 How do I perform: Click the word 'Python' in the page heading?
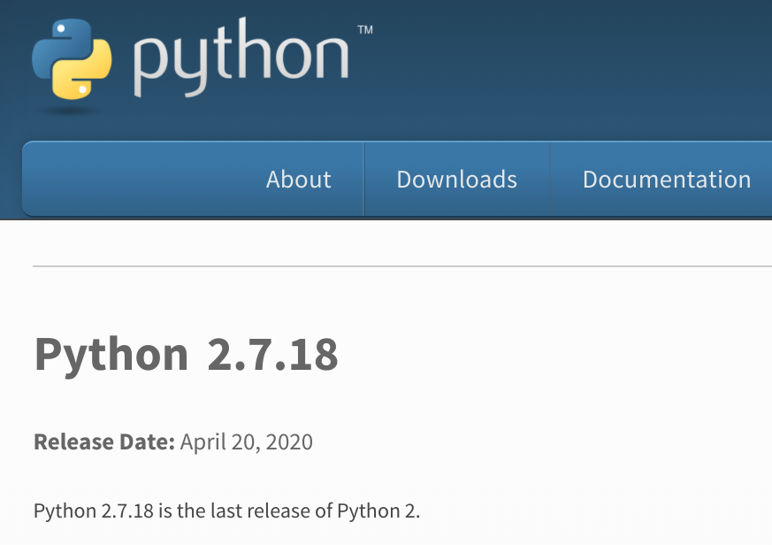click(111, 355)
